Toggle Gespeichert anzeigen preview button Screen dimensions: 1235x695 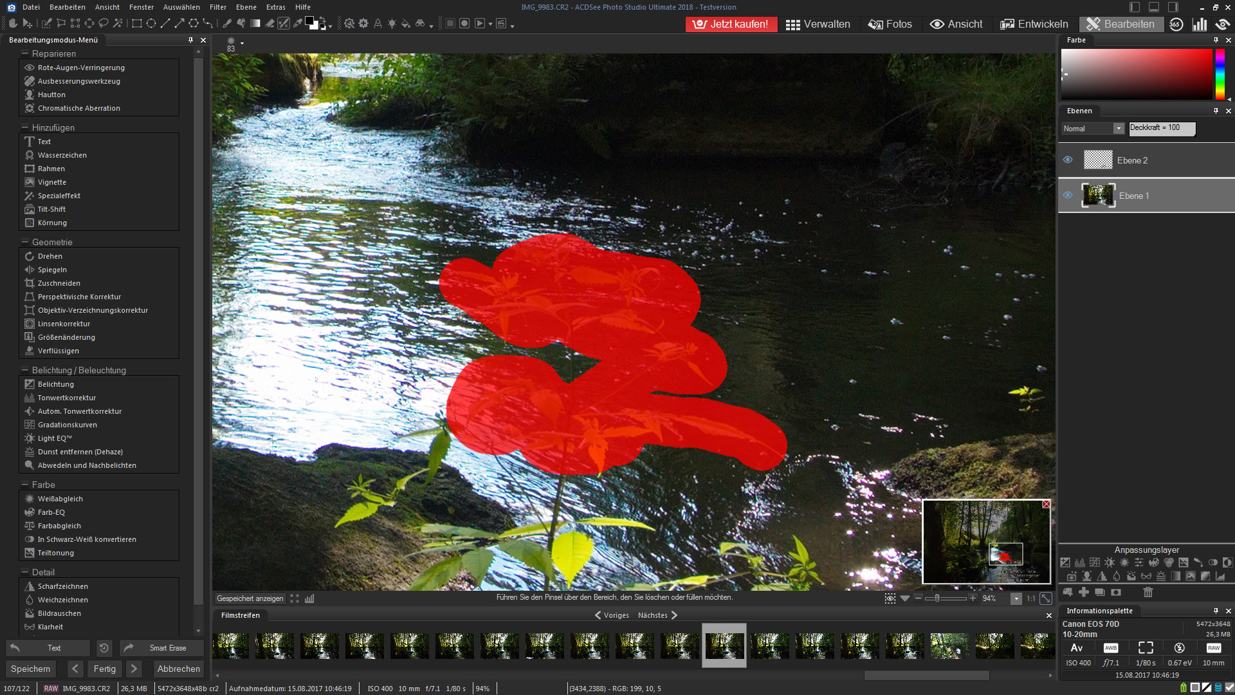250,598
